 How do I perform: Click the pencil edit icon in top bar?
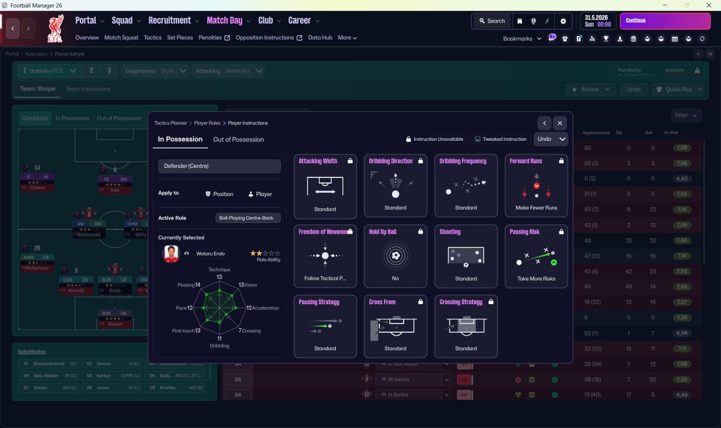pos(548,21)
